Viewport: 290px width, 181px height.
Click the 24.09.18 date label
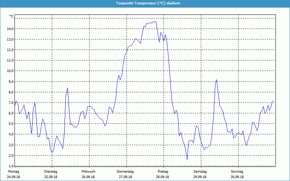click(13, 177)
